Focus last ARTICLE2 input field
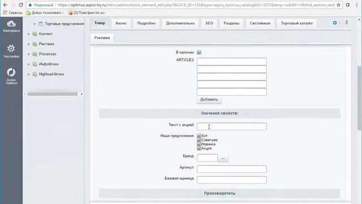362x204 pixels. click(x=232, y=92)
